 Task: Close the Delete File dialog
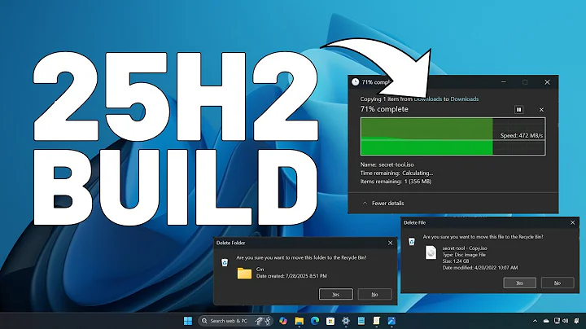(572, 222)
